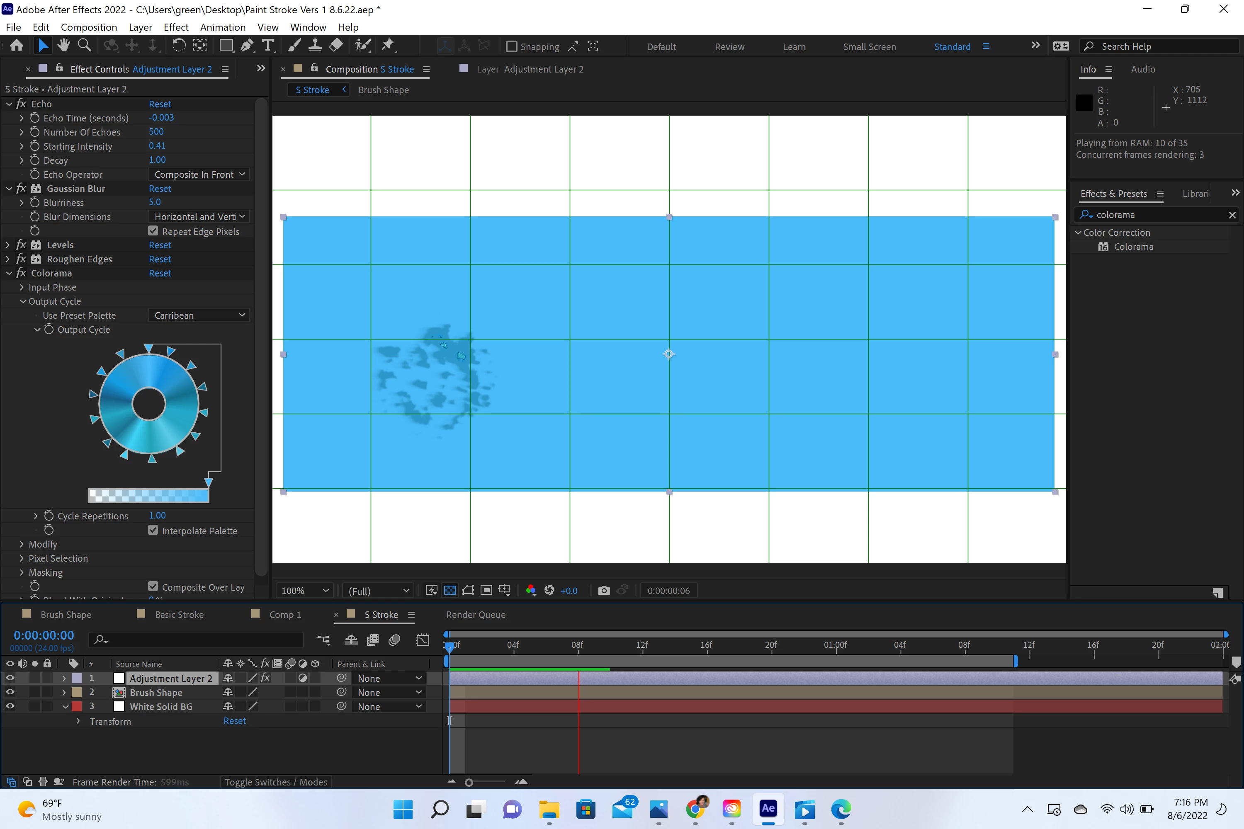Switch to the Render Queue tab
This screenshot has width=1244, height=829.
(476, 614)
